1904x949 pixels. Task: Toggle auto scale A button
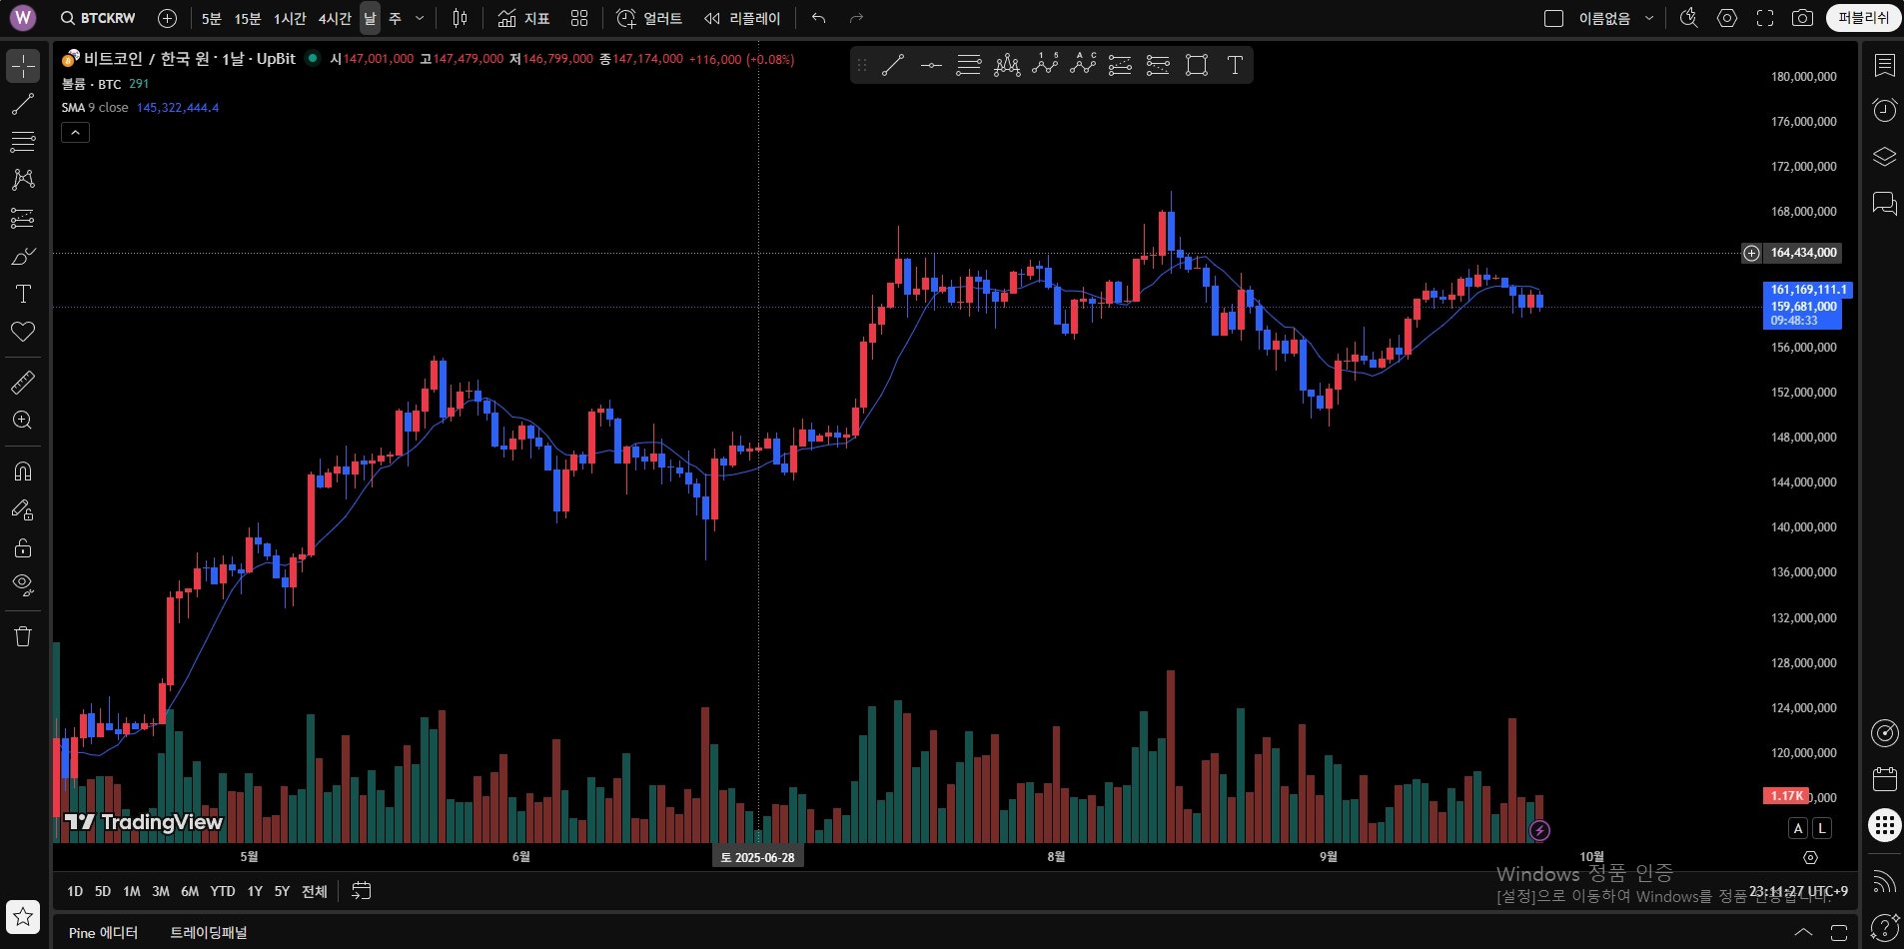[x=1798, y=828]
